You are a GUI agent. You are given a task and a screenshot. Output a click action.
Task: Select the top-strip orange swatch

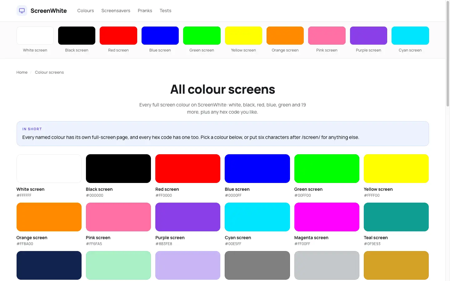coord(285,36)
